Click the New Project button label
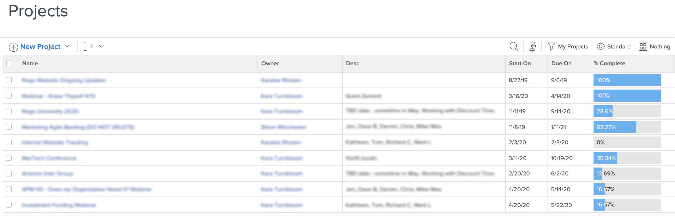This screenshot has height=216, width=675. tap(40, 47)
